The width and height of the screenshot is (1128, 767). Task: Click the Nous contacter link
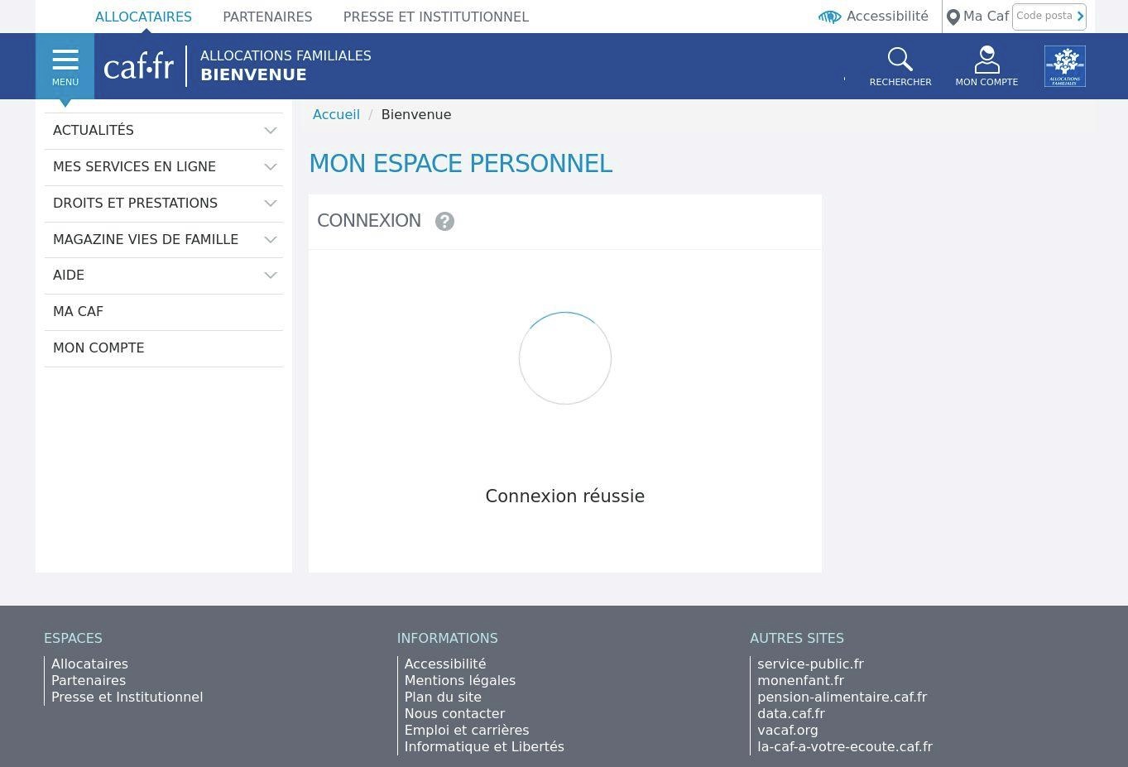[454, 713]
